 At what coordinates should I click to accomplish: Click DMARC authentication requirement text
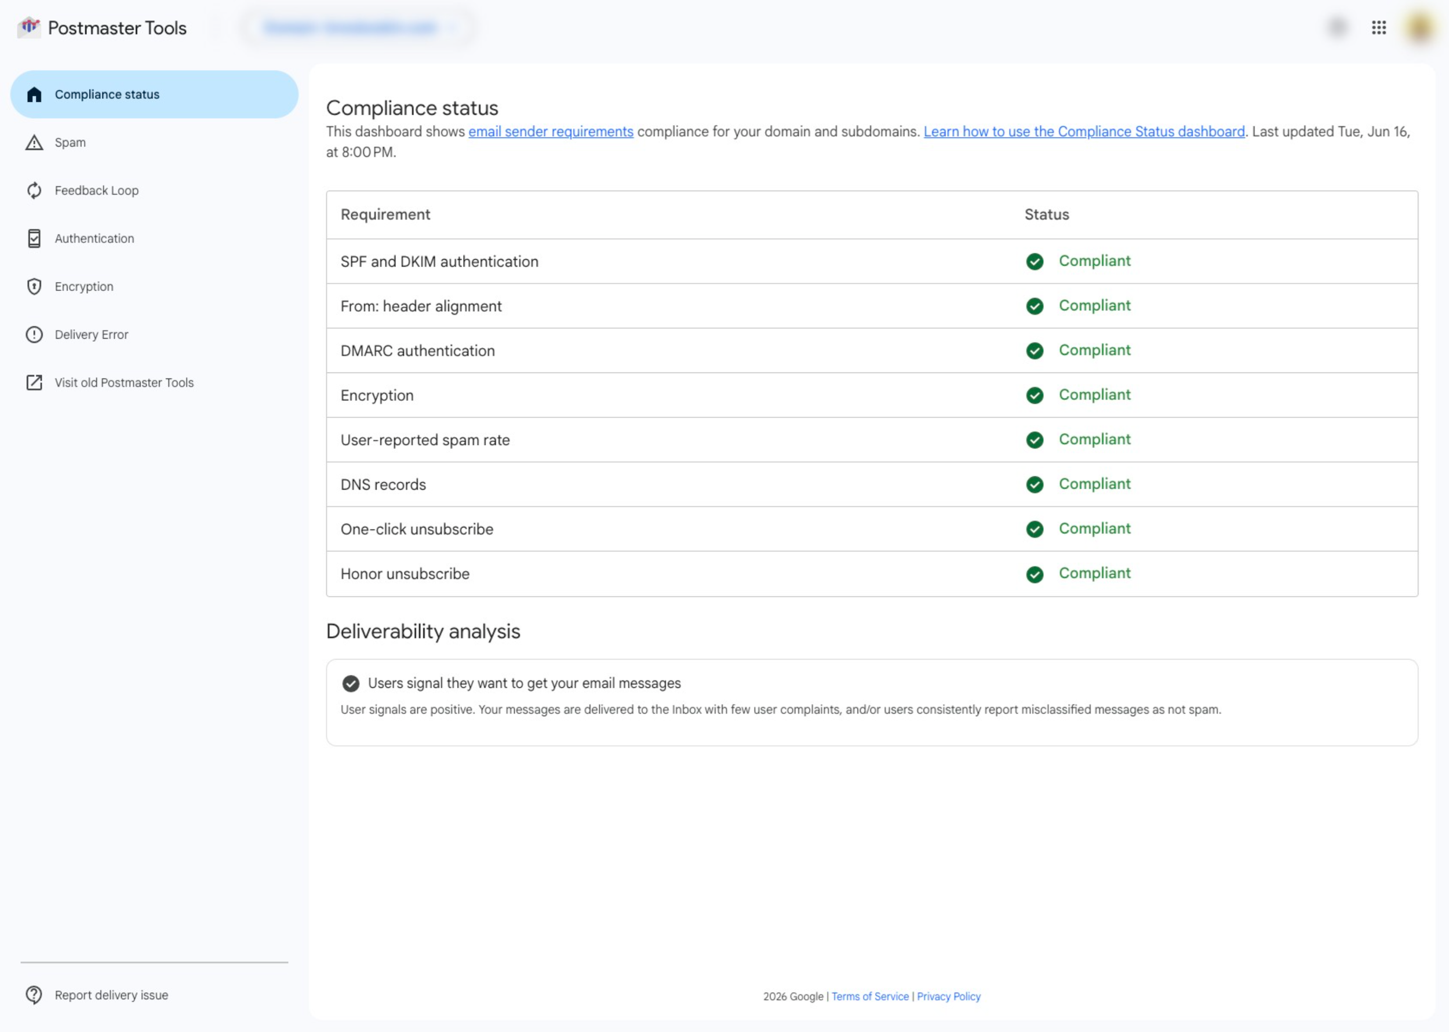[417, 351]
